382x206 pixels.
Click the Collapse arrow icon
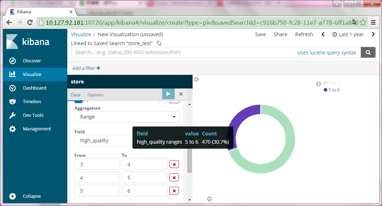click(13, 196)
